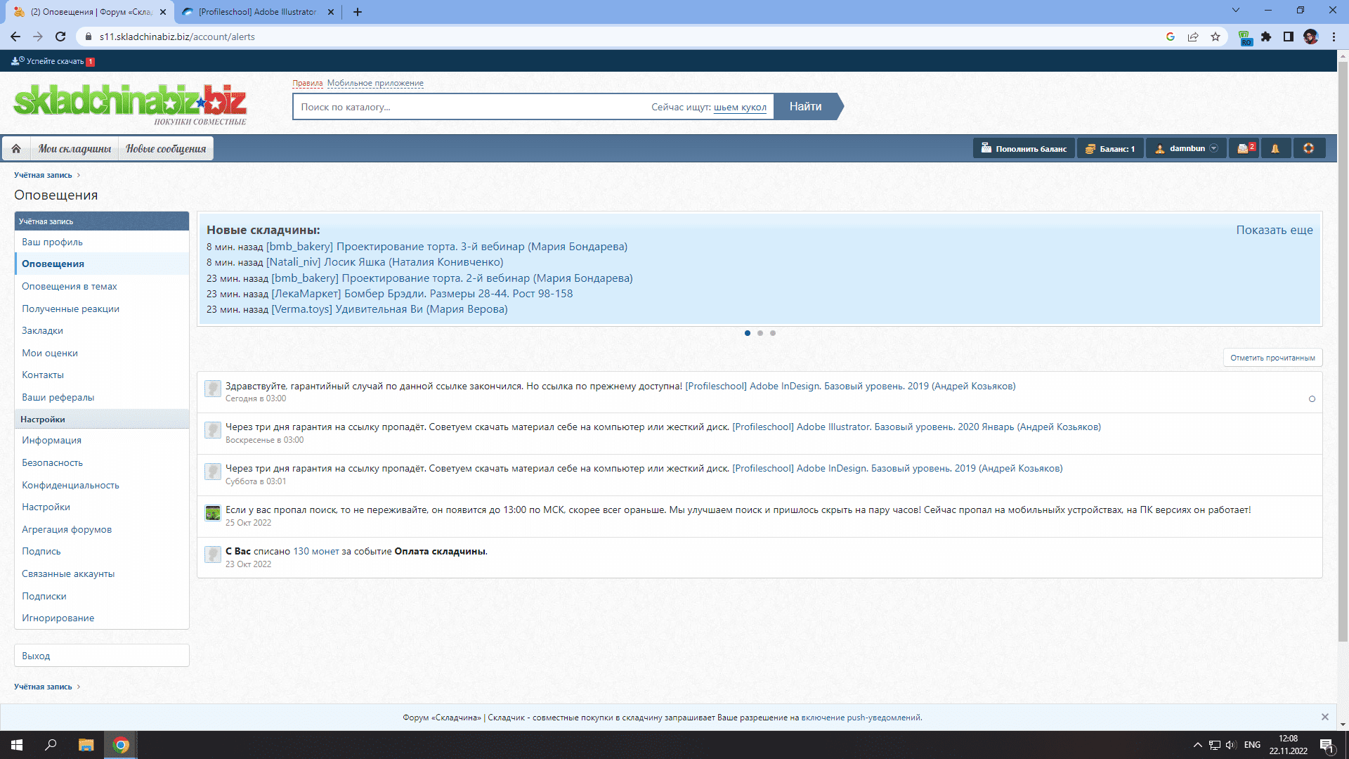Screen dimensions: 1349x759
Task: Open the lifebuoy help icon
Action: coord(1308,148)
